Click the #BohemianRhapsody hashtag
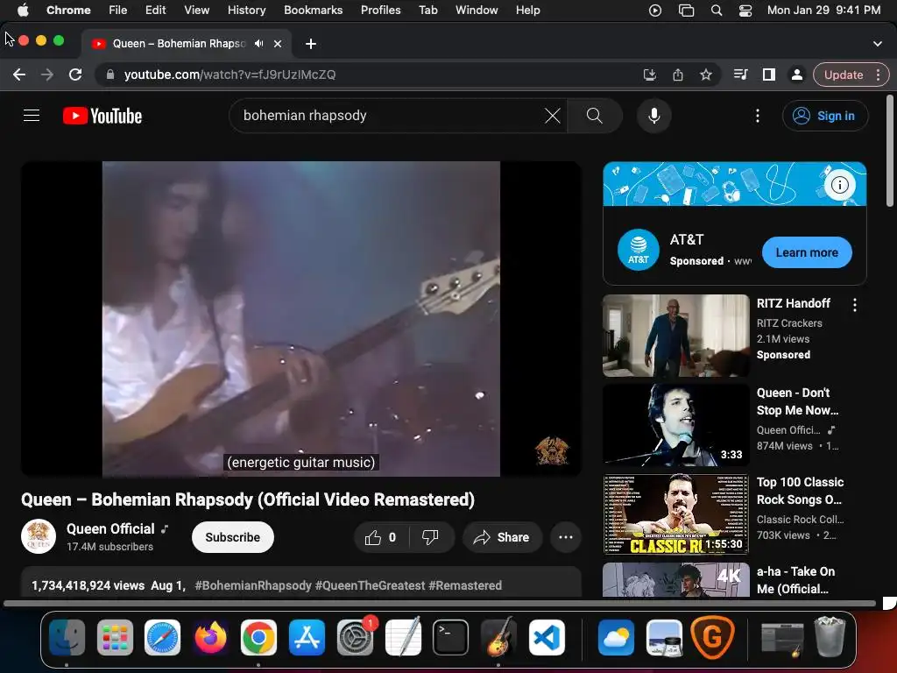 pyautogui.click(x=253, y=585)
